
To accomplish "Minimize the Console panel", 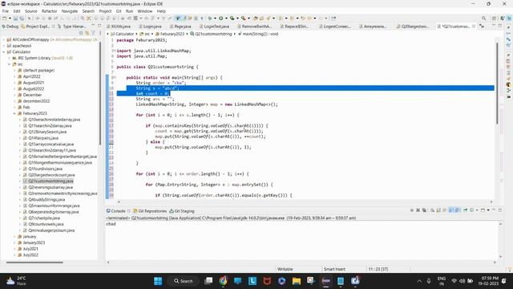I will coord(494,210).
